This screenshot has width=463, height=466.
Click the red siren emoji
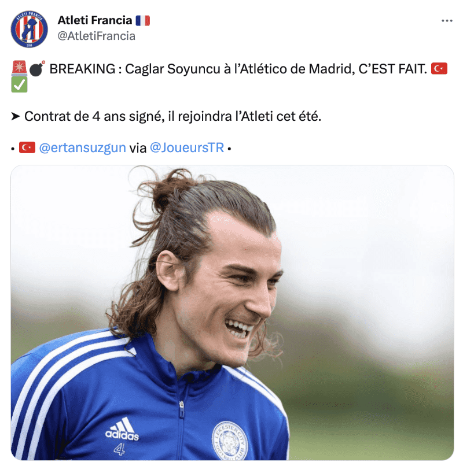click(19, 68)
